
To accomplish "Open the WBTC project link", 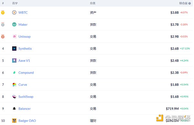I will [23, 13].
